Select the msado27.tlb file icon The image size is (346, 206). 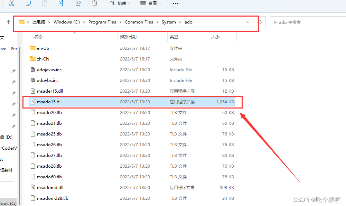tap(32, 155)
